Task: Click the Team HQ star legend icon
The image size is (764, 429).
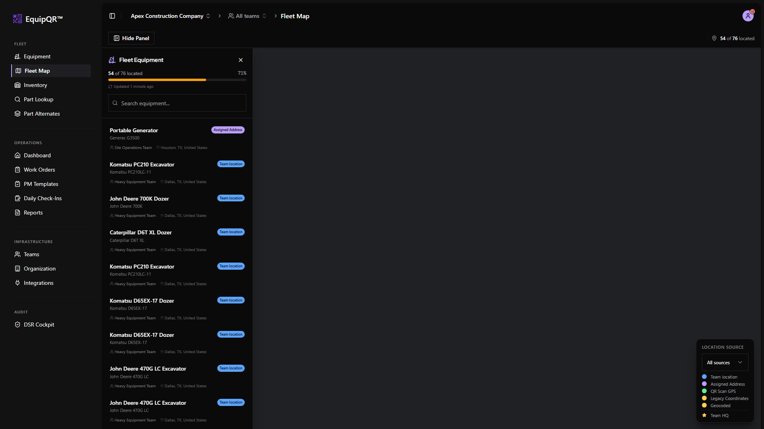Action: [x=704, y=415]
